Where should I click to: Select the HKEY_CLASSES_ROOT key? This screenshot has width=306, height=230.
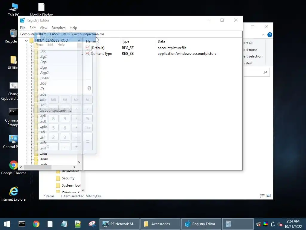(53, 40)
